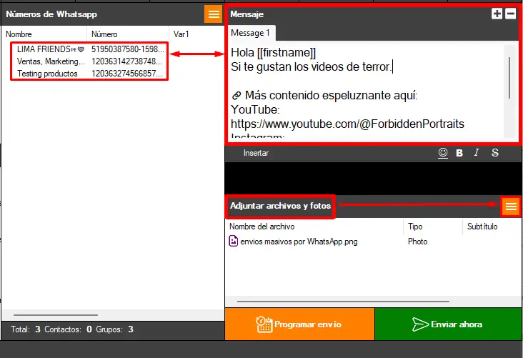Toggle strikethrough text formatting

[495, 153]
